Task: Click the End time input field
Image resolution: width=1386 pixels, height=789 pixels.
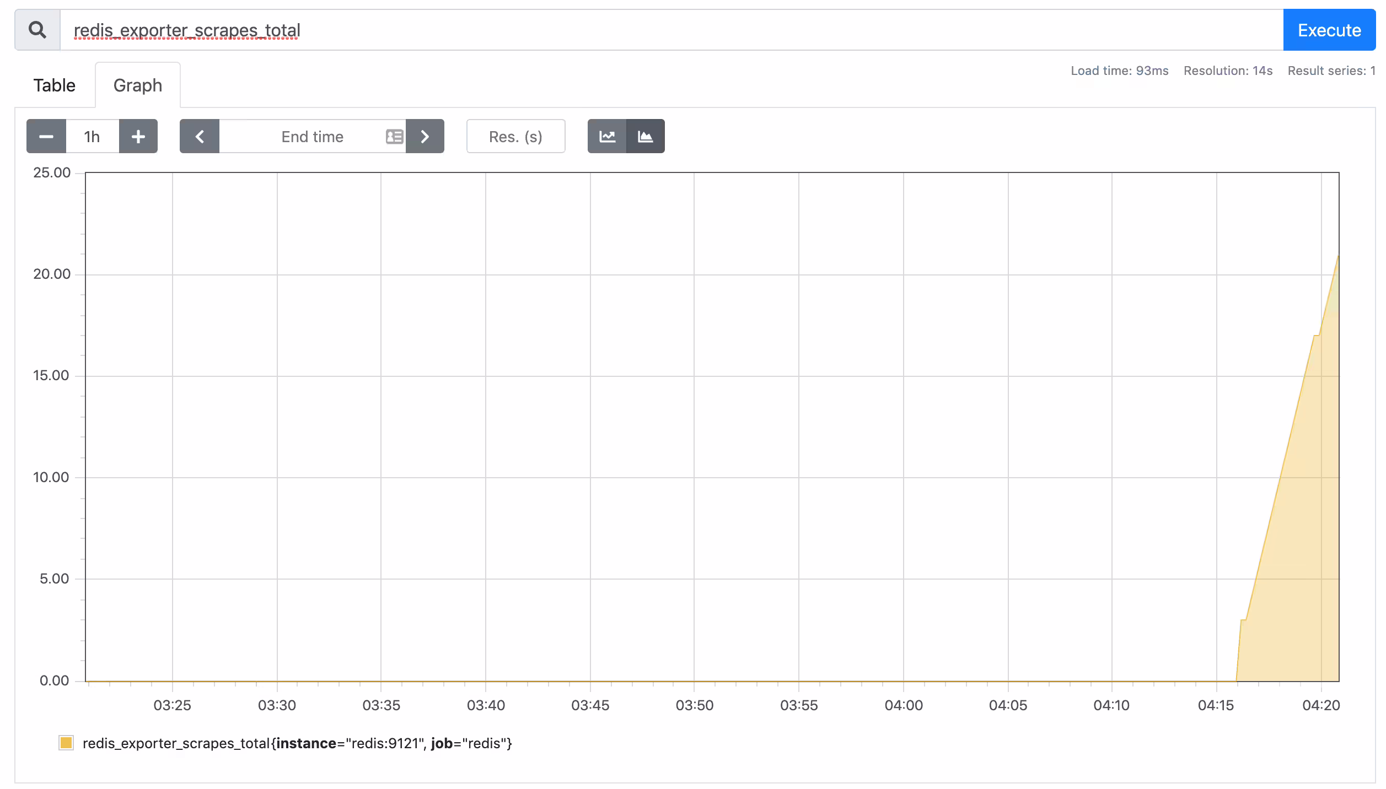Action: pyautogui.click(x=312, y=136)
